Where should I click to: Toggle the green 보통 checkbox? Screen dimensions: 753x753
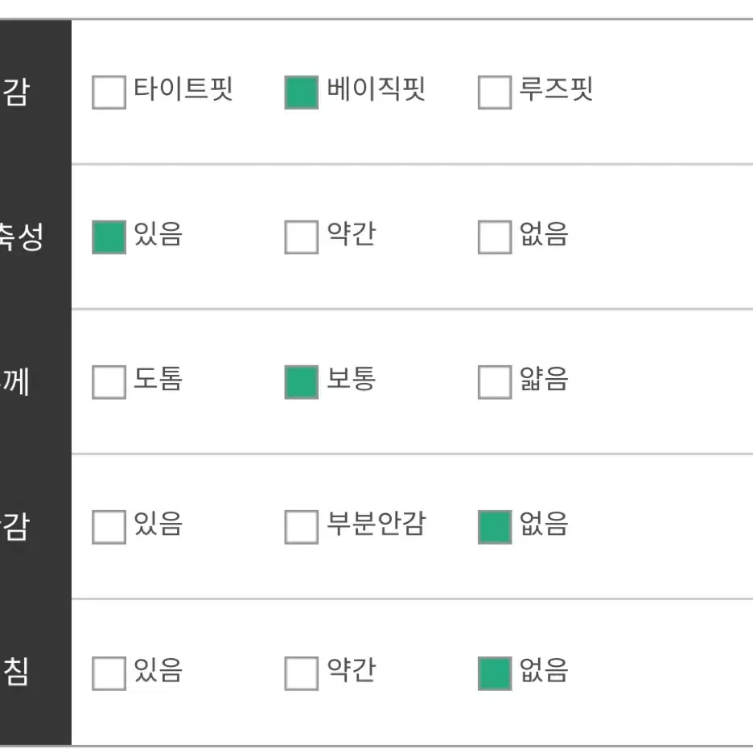302,382
